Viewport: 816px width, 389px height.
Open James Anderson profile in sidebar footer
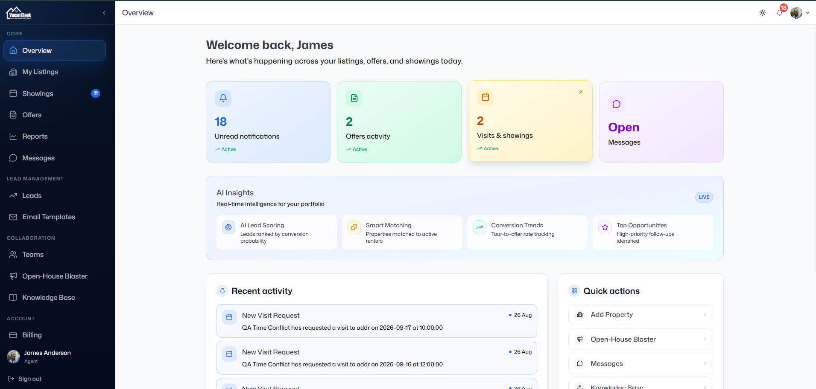[x=39, y=357]
